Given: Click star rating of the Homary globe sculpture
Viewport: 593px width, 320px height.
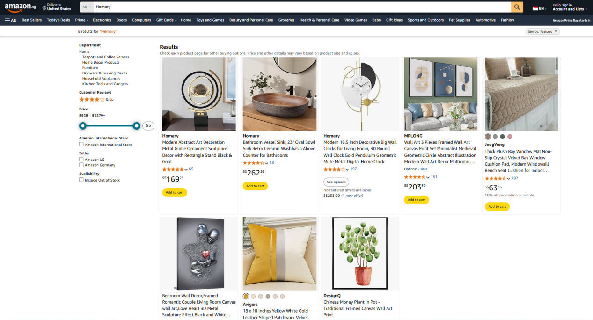Looking at the screenshot, I should (174, 169).
